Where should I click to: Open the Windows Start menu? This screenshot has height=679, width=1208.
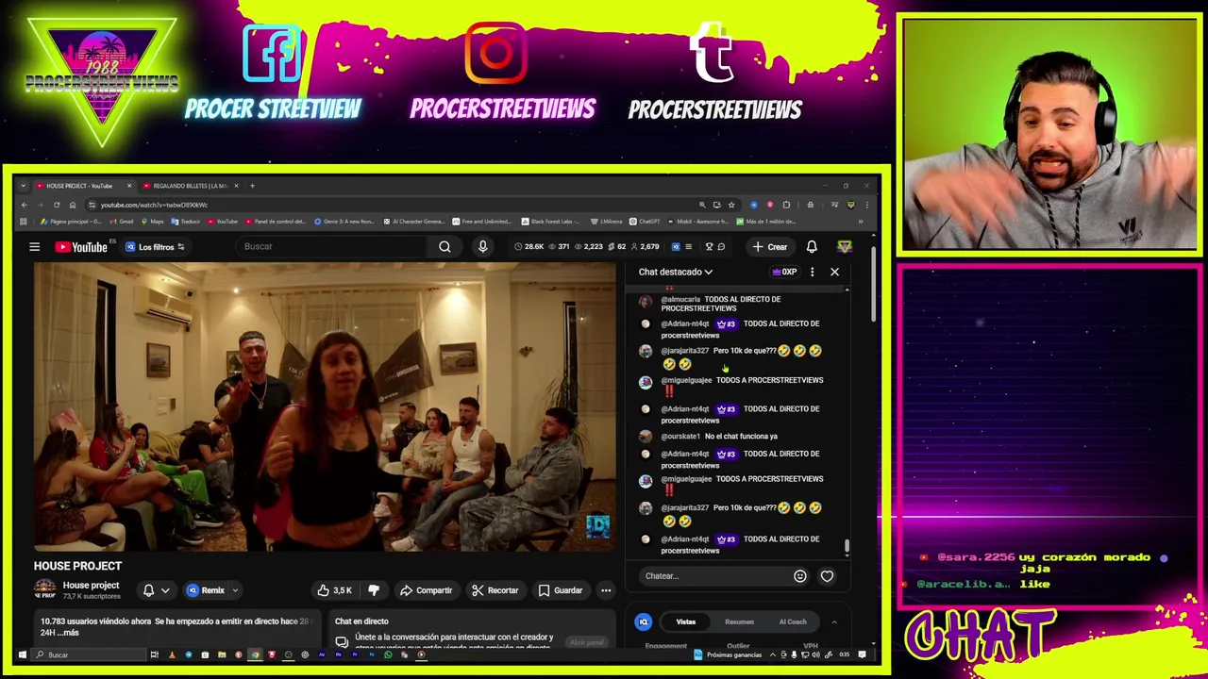(23, 654)
